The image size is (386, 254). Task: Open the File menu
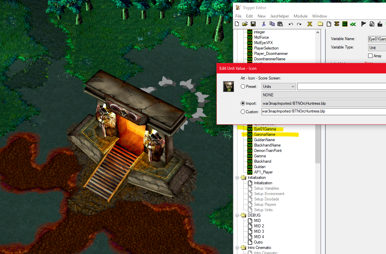pyautogui.click(x=238, y=16)
